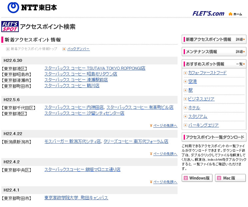Image resolution: width=248 pixels, height=207 pixels.
Task: Open the ビジネスエリア category link
Action: 201,99
